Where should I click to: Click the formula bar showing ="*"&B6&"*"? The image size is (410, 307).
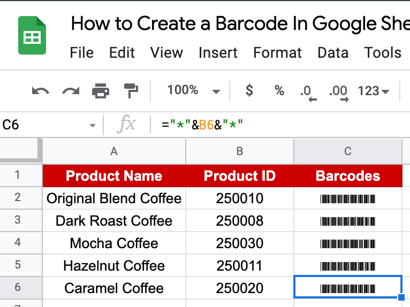280,125
